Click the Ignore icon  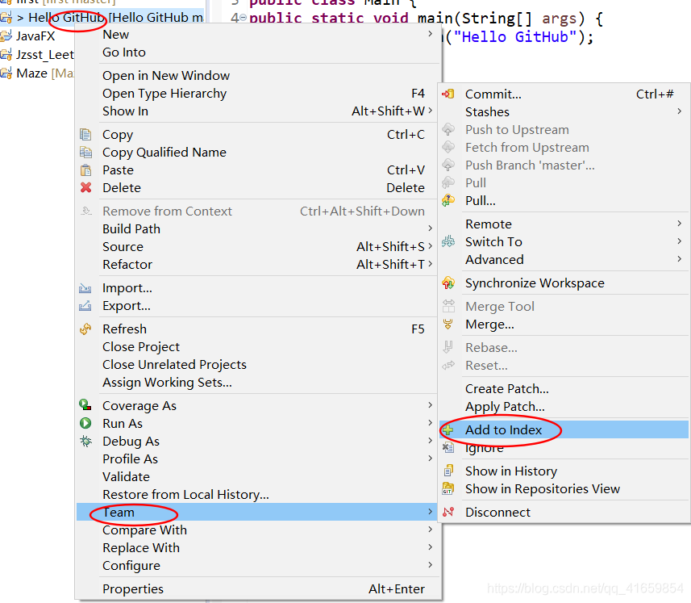(448, 448)
